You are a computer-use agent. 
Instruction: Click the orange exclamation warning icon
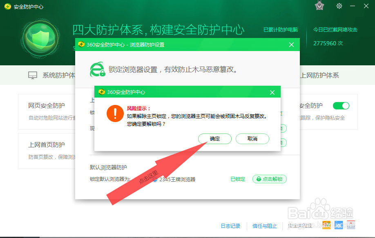(115, 113)
